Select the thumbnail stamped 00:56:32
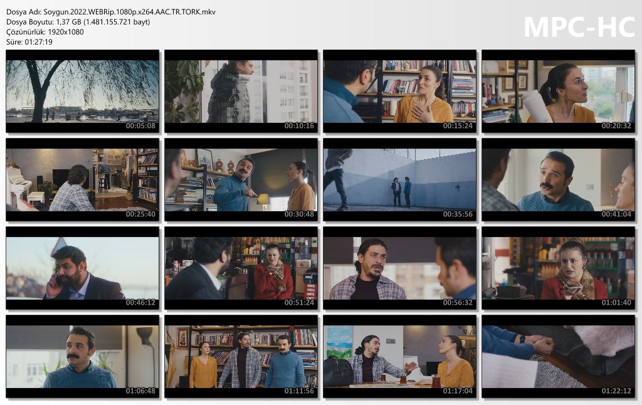The height and width of the screenshot is (405, 642). [x=399, y=268]
